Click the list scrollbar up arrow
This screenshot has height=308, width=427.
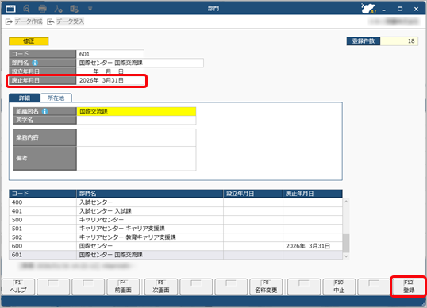[x=346, y=202]
